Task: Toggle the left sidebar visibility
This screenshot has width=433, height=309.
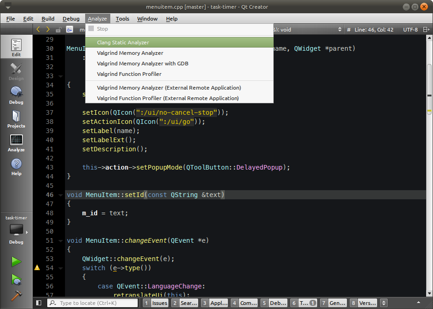Action: point(39,303)
